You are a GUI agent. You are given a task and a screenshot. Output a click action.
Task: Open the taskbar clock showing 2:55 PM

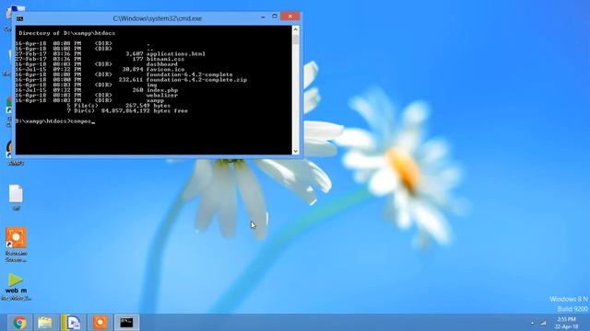point(566,323)
